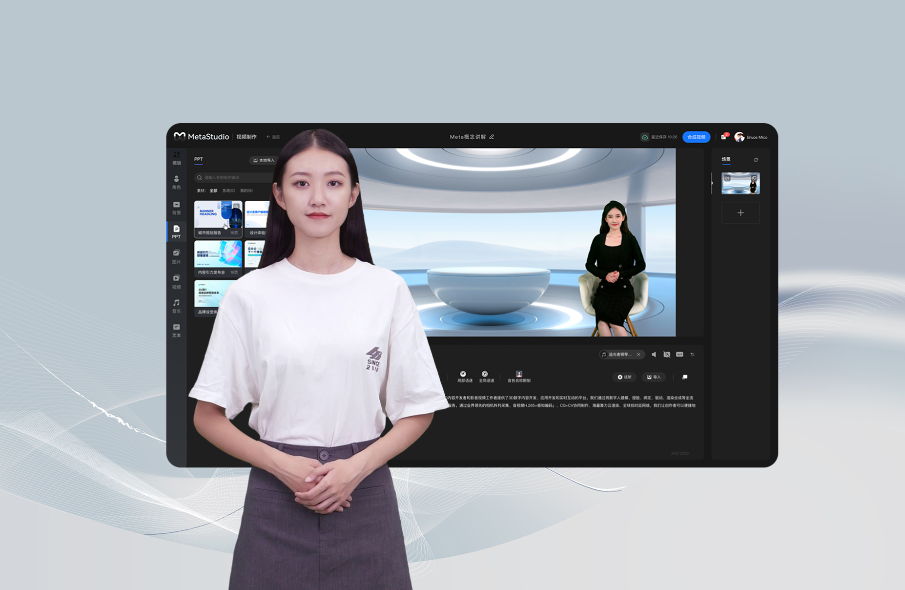Screen dimensions: 905x590
Task: Open the Bruce Mico user avatar
Action: (x=739, y=137)
